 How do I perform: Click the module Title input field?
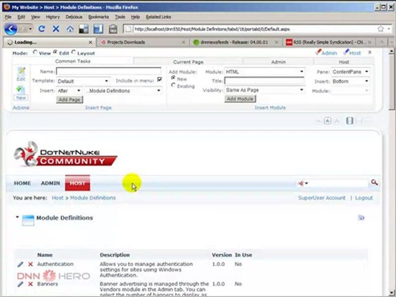pyautogui.click(x=264, y=81)
